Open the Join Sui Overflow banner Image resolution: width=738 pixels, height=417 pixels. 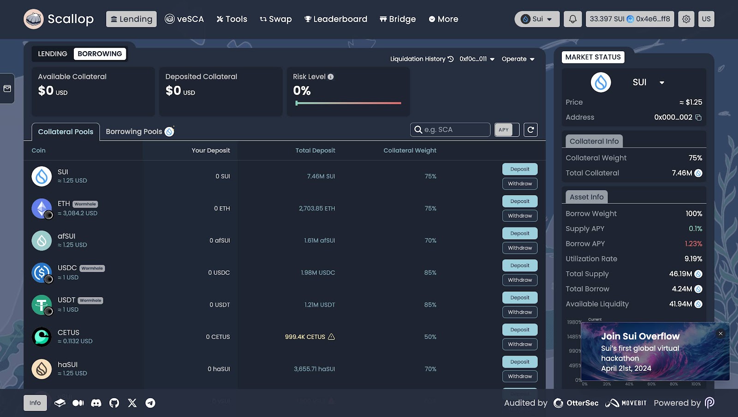(x=655, y=351)
